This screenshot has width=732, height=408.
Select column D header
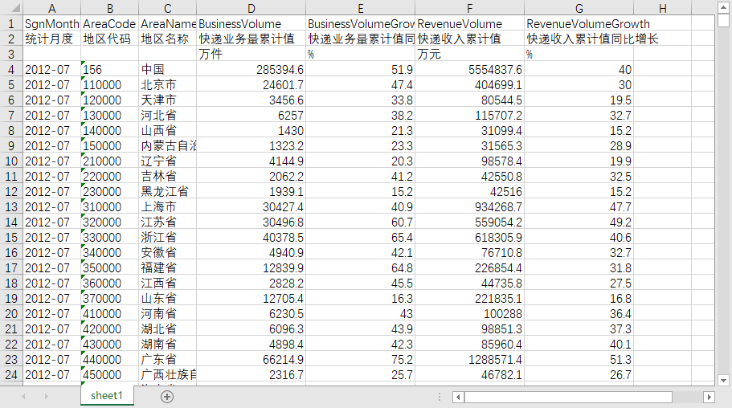[251, 8]
